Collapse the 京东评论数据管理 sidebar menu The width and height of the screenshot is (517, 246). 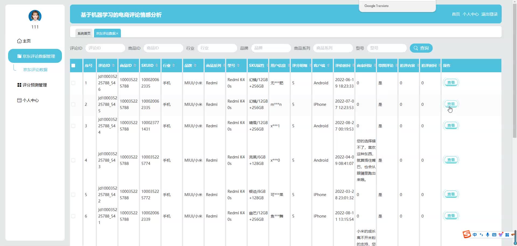point(35,56)
